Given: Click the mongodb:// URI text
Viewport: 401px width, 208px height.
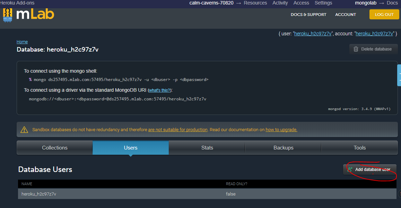Looking at the screenshot, I should click(117, 99).
